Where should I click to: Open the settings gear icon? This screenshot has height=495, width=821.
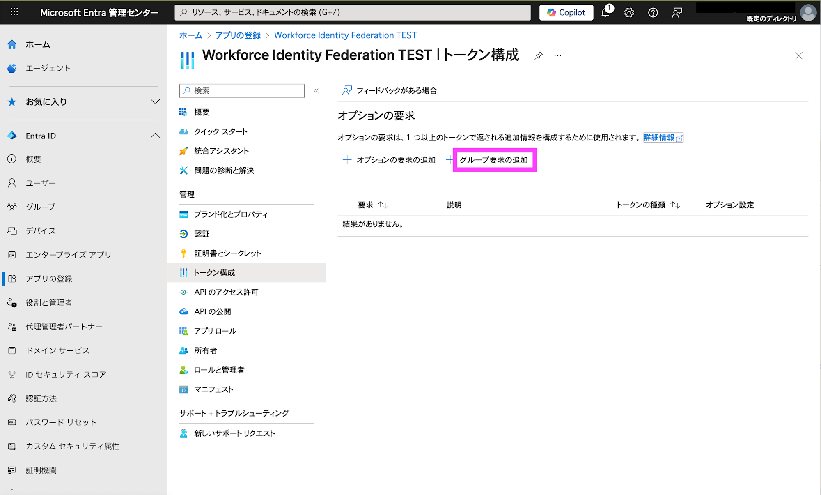pyautogui.click(x=629, y=13)
